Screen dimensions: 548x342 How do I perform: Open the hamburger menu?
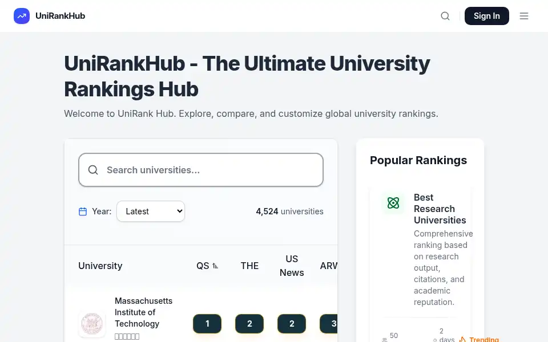point(523,16)
